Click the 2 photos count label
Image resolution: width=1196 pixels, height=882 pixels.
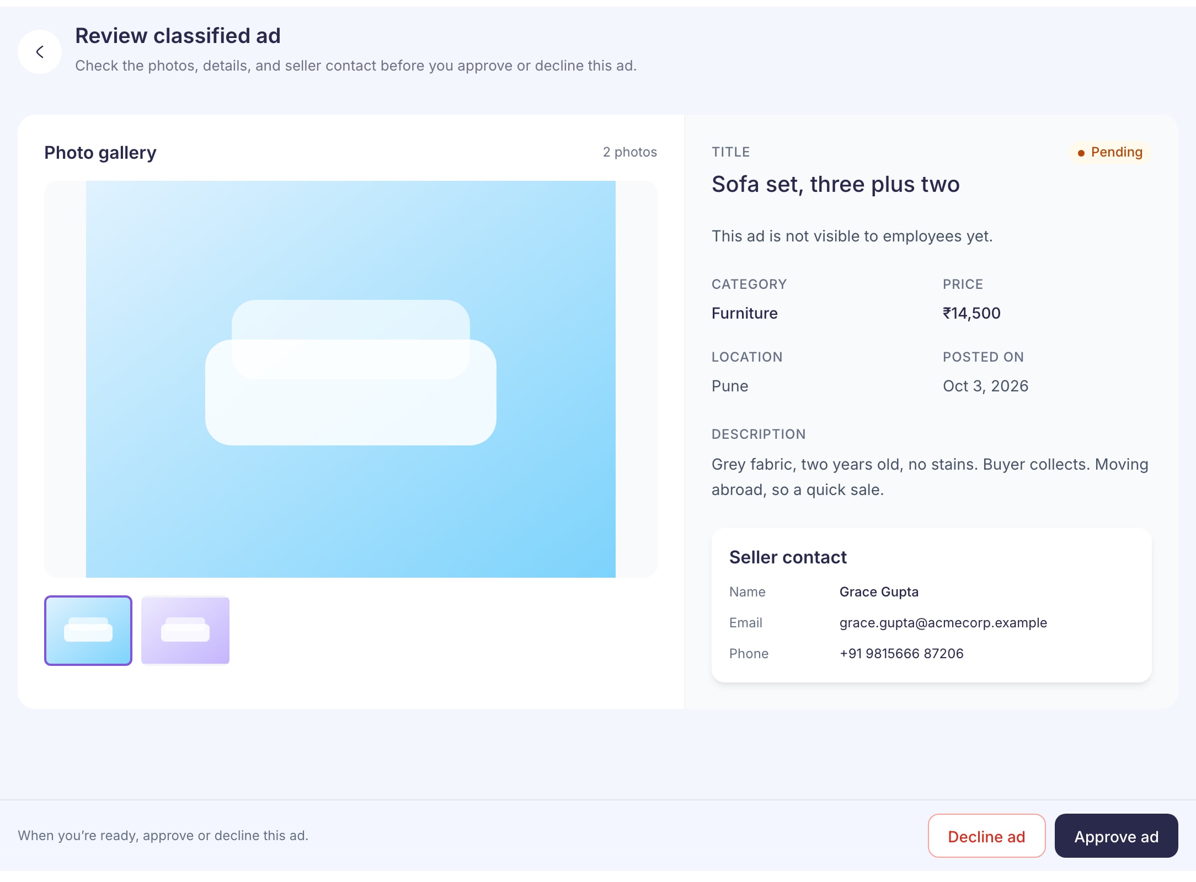[x=630, y=152]
